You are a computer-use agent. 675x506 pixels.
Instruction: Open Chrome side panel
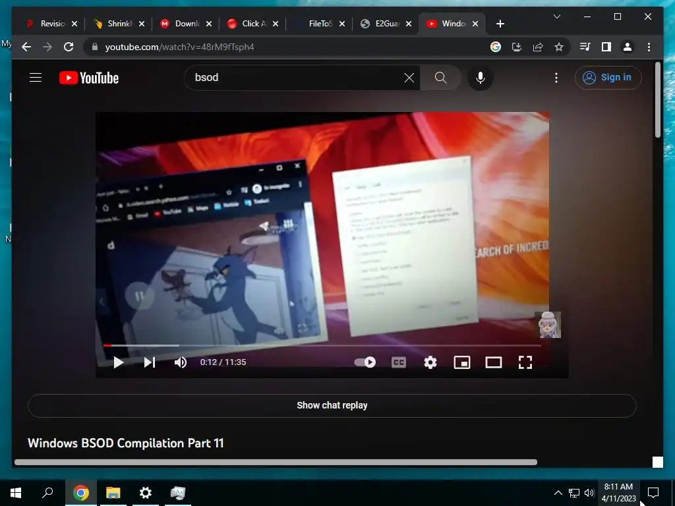606,47
